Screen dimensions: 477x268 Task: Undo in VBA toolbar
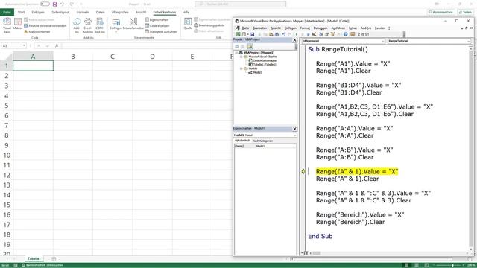point(284,34)
